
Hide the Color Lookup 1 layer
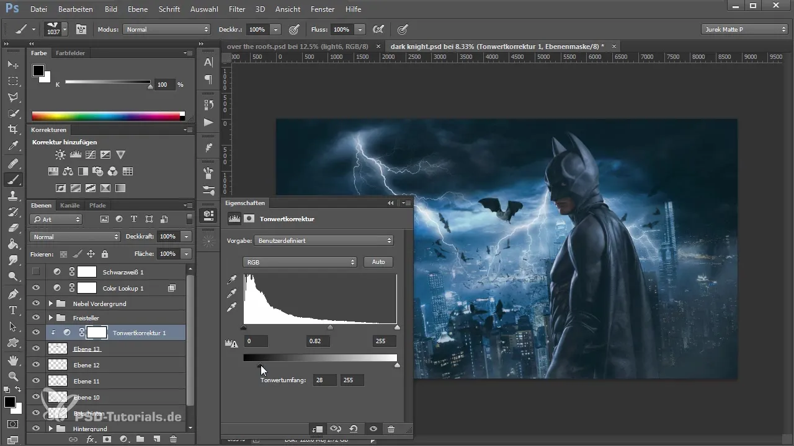pyautogui.click(x=36, y=288)
